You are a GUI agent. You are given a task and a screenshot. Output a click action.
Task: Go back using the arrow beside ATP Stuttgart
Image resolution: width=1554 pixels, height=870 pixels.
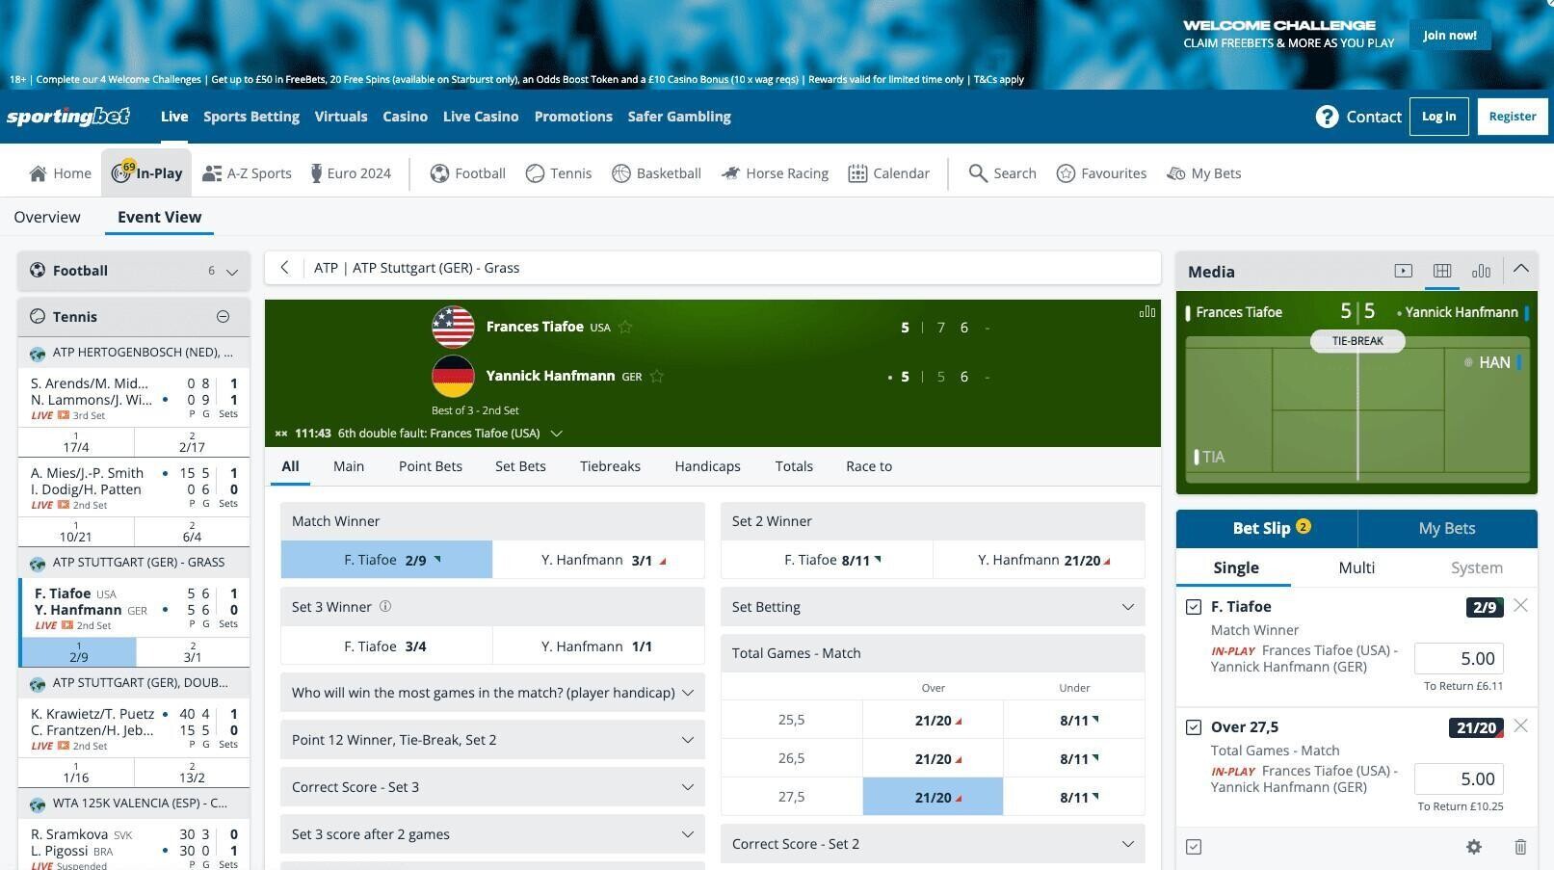(x=284, y=268)
